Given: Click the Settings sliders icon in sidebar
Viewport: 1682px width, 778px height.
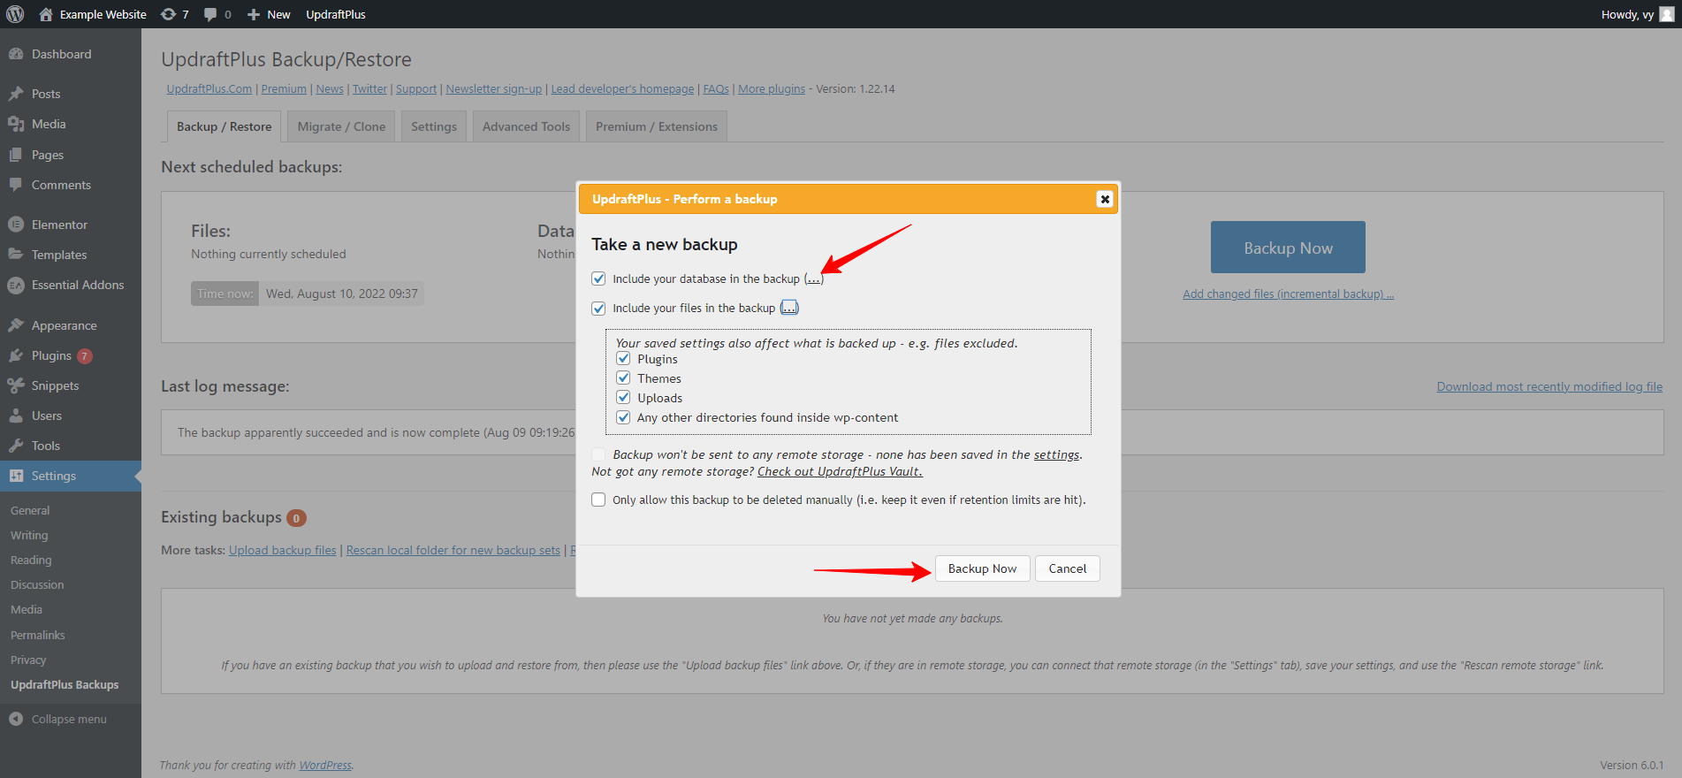Looking at the screenshot, I should coord(16,476).
